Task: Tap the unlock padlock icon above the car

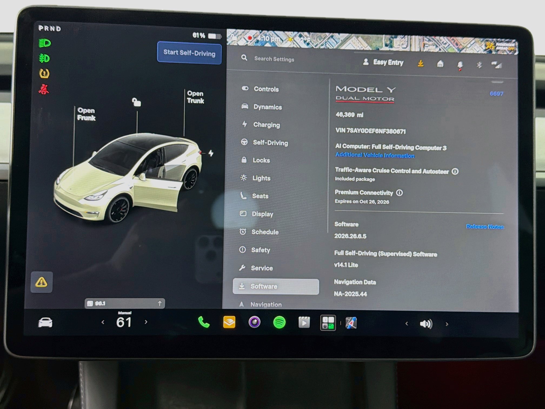Action: tap(136, 102)
